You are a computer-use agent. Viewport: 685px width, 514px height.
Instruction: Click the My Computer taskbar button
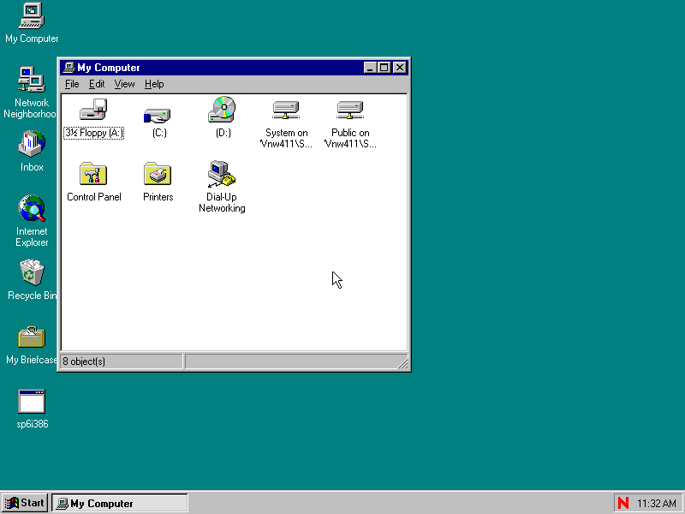(x=120, y=503)
